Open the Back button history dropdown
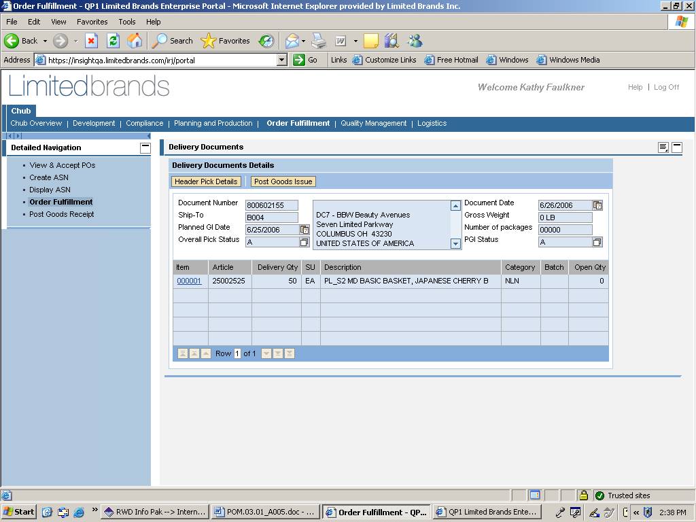 45,41
